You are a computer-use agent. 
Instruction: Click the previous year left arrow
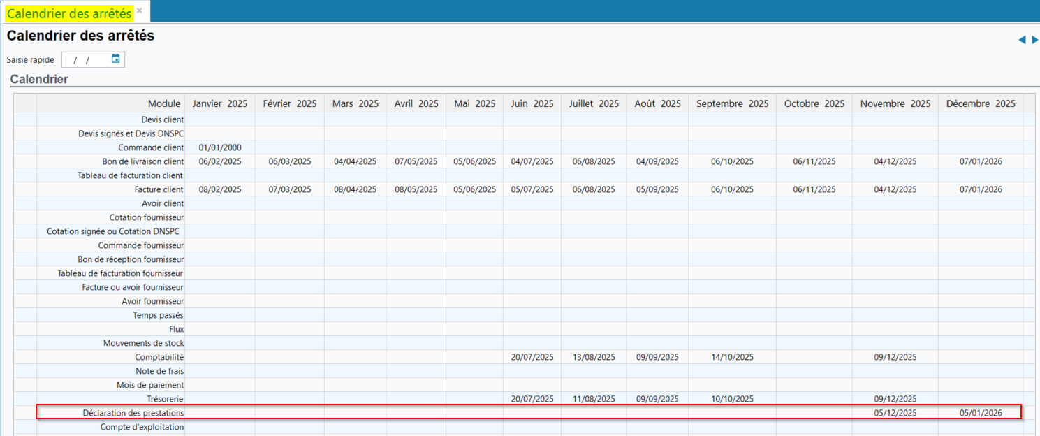pyautogui.click(x=1022, y=40)
